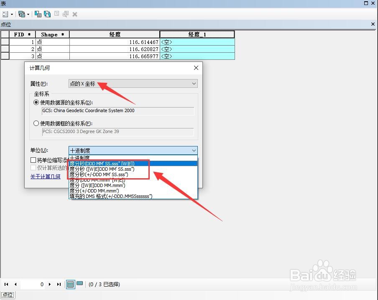Open the 关于计算几何 help link
Image resolution: width=378 pixels, height=300 pixels.
(45, 177)
